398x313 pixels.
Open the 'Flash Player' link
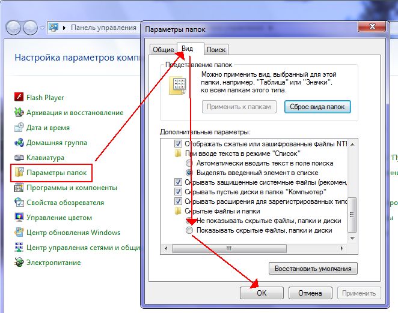[x=45, y=98]
